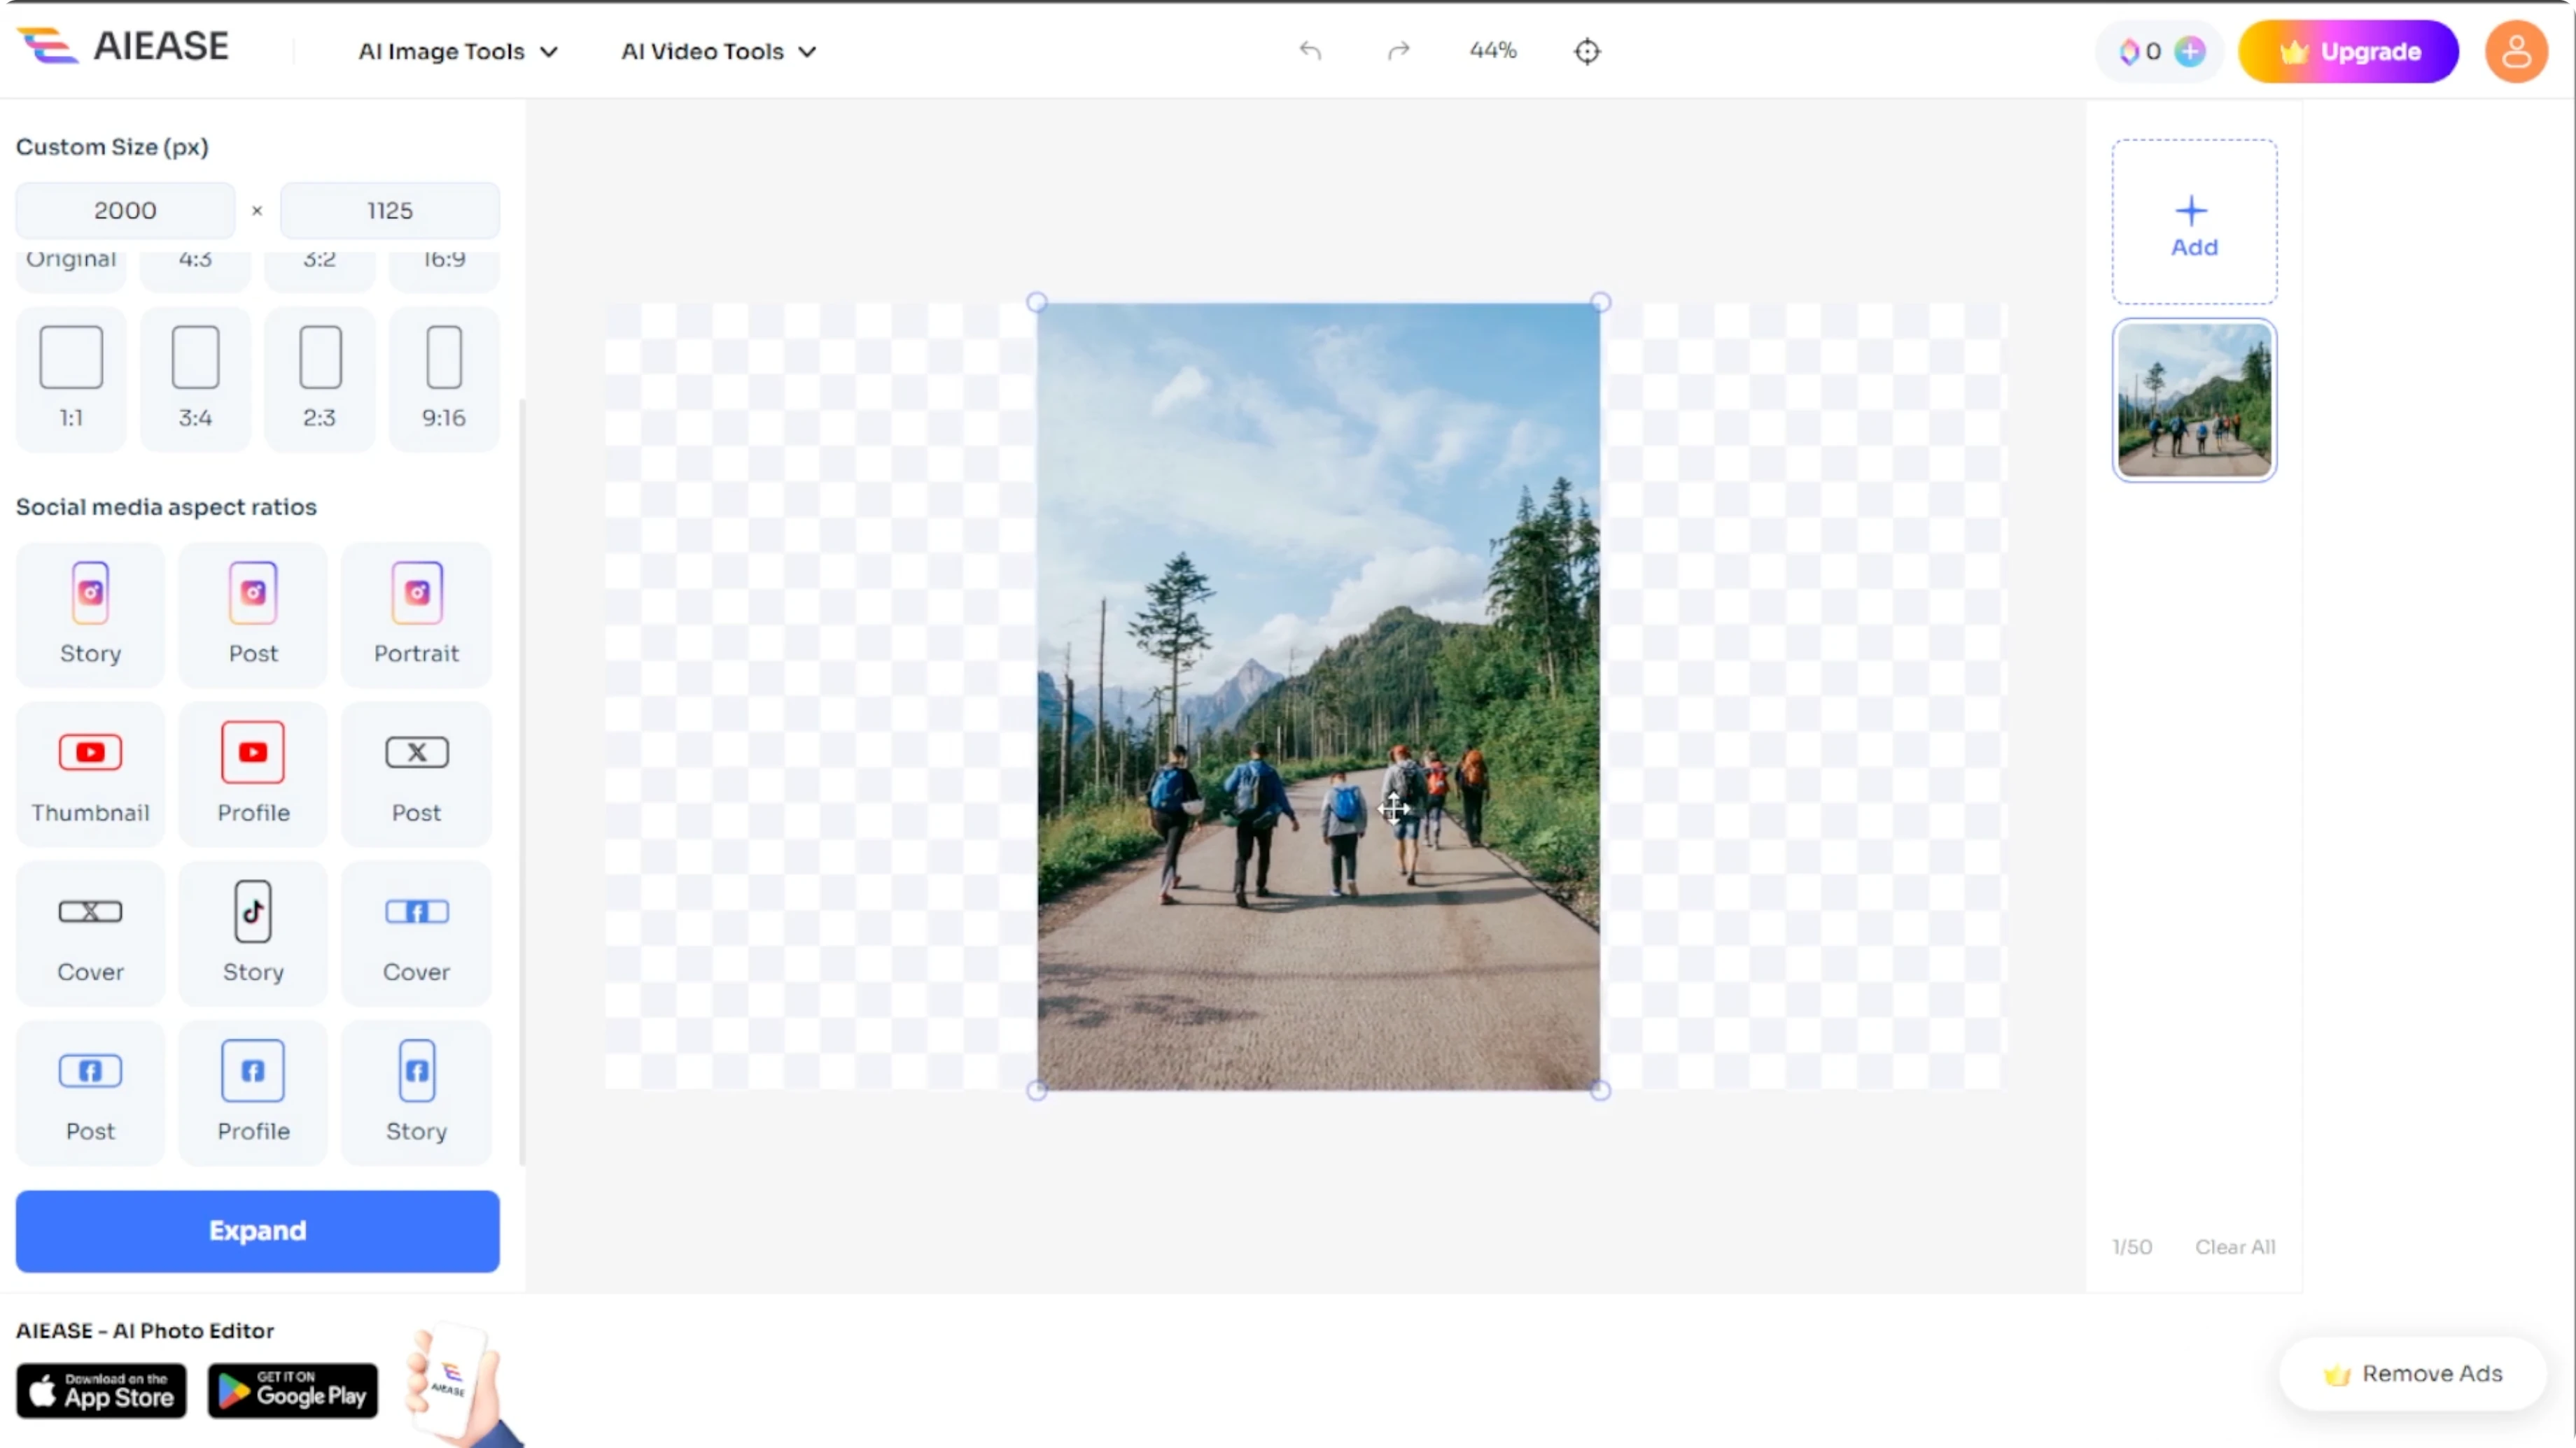Click the 1/50 image counter
The image size is (2576, 1448).
pyautogui.click(x=2131, y=1246)
